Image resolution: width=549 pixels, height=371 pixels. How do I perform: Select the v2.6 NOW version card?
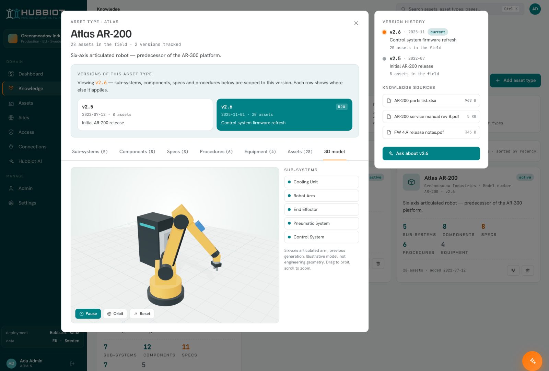pos(284,115)
